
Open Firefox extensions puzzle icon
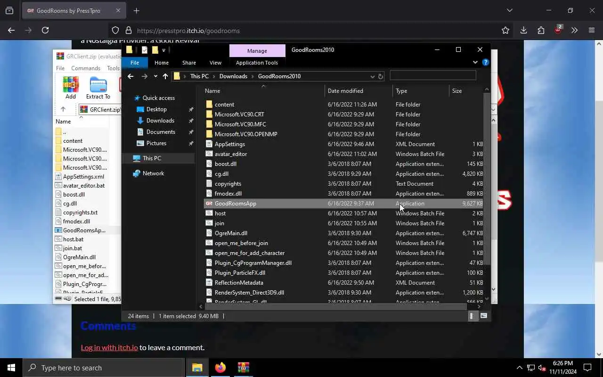[x=541, y=30]
